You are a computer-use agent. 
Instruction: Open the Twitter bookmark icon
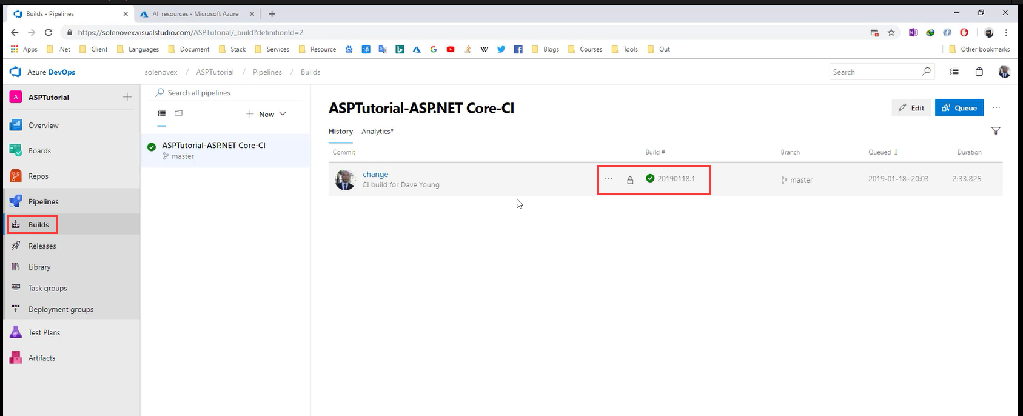[x=501, y=49]
